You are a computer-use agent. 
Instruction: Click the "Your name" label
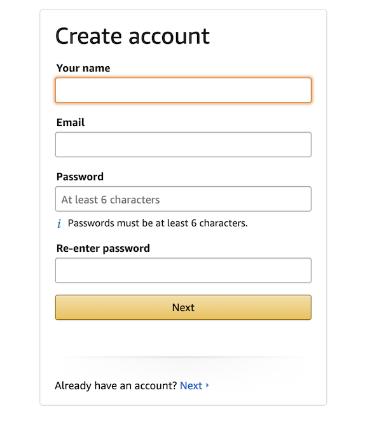(83, 68)
